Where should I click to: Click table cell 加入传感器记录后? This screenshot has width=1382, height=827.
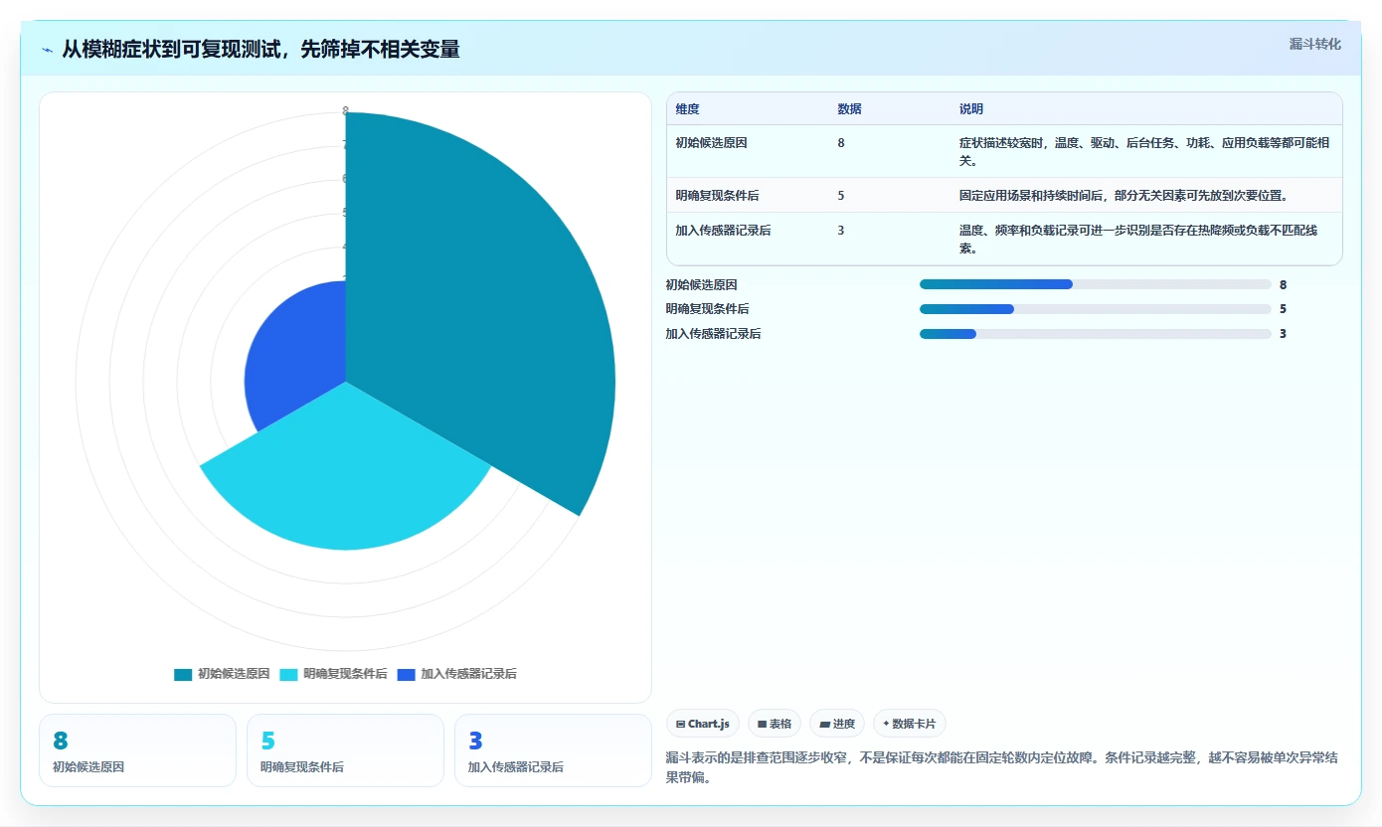point(723,231)
